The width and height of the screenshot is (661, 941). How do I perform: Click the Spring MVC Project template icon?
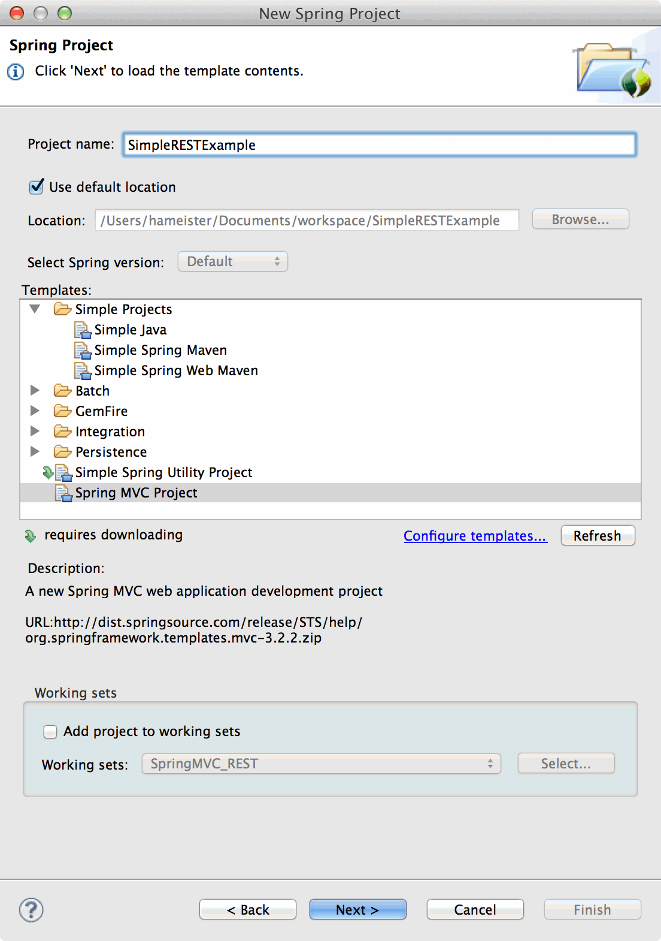click(63, 493)
